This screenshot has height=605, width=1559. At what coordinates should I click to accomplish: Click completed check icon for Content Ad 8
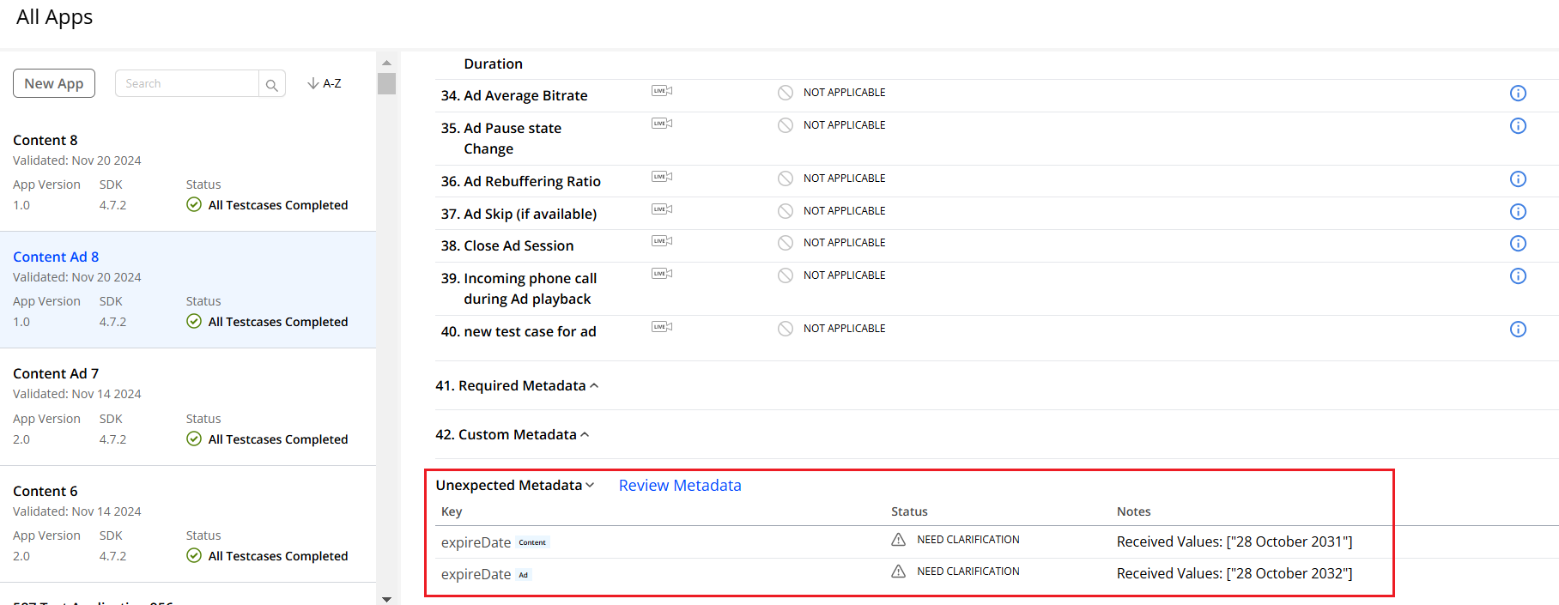194,321
